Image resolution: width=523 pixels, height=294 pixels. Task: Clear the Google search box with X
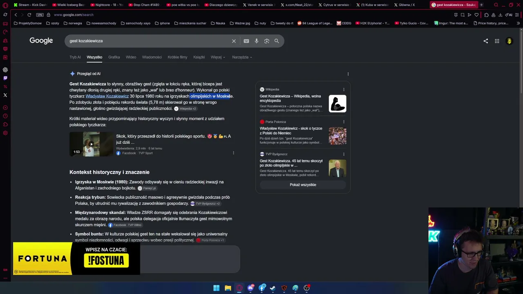coord(234,41)
